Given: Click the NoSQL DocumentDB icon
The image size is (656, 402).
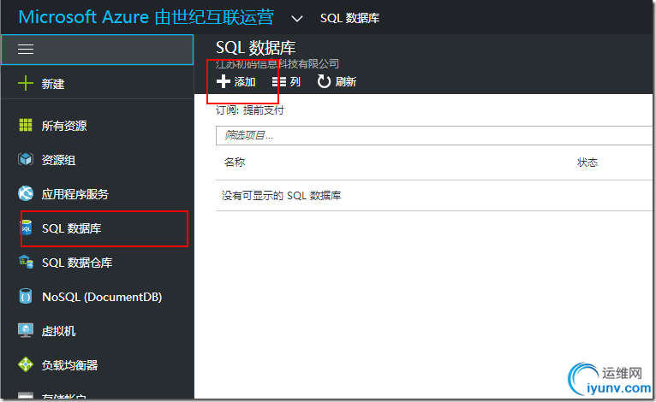Looking at the screenshot, I should tap(26, 296).
